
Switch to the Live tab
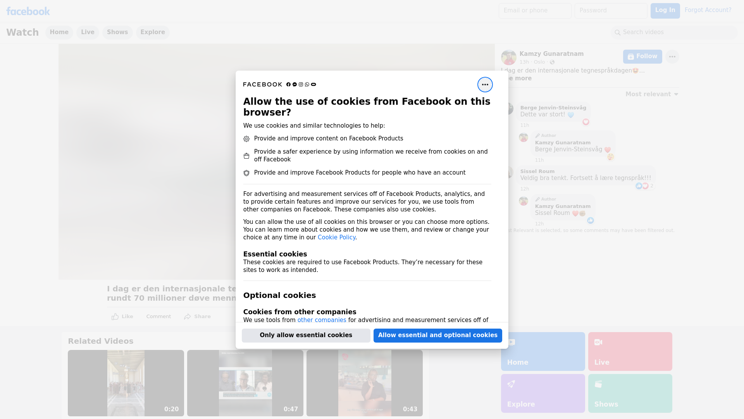point(88,32)
